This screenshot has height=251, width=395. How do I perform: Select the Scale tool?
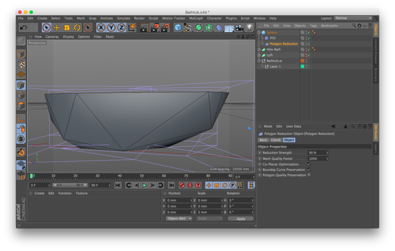point(67,28)
